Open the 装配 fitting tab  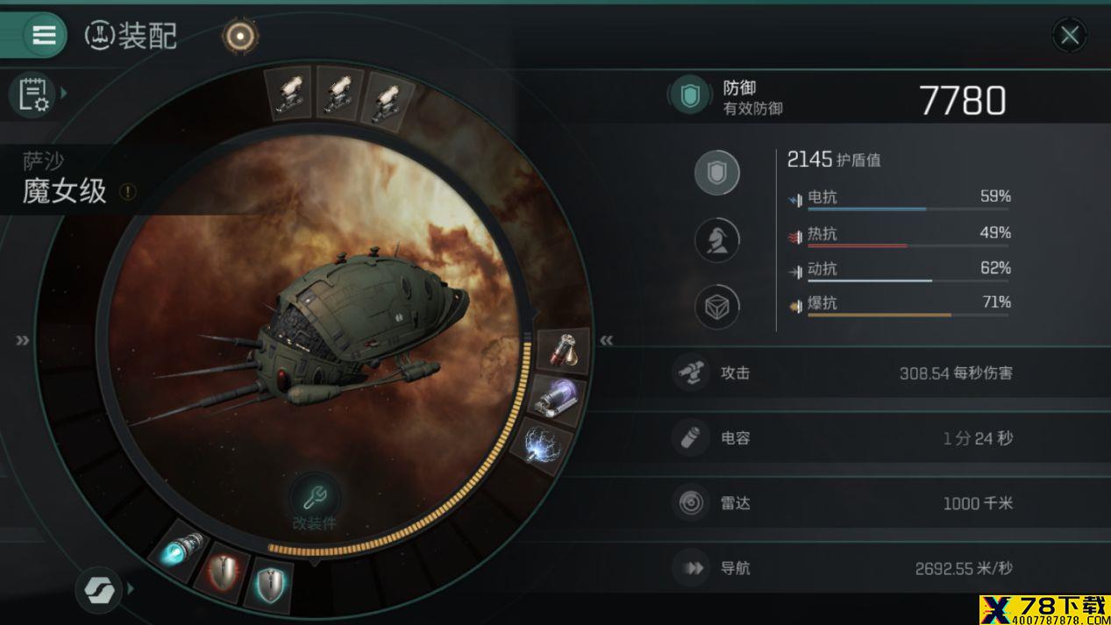point(131,36)
